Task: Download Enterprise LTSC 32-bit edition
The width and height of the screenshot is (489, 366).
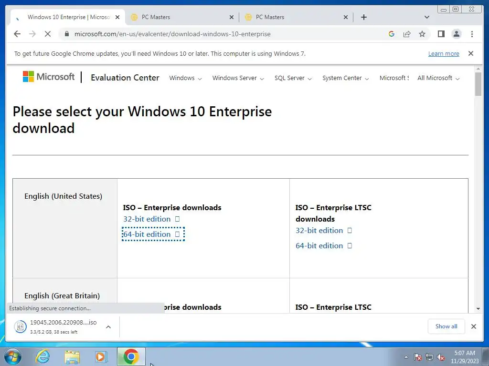Action: [x=324, y=230]
